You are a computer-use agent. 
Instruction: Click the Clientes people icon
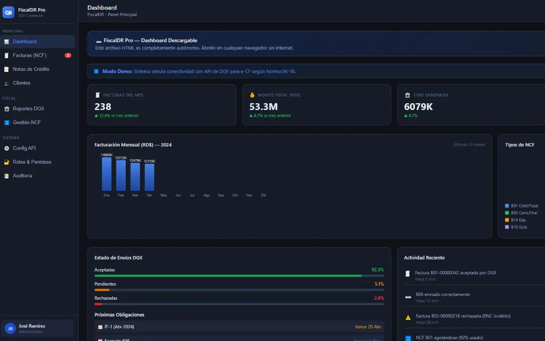[x=6, y=83]
